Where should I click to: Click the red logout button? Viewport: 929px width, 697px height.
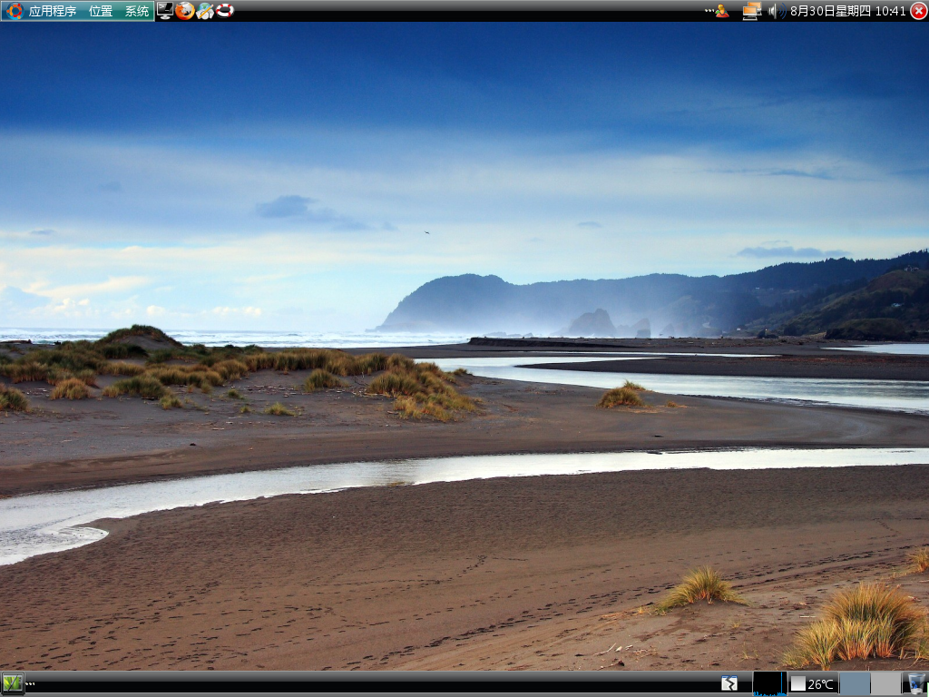click(918, 11)
